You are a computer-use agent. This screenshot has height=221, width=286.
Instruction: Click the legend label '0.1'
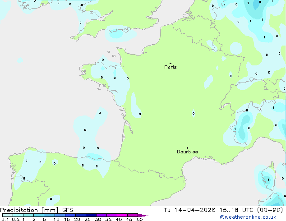[x=5, y=219]
